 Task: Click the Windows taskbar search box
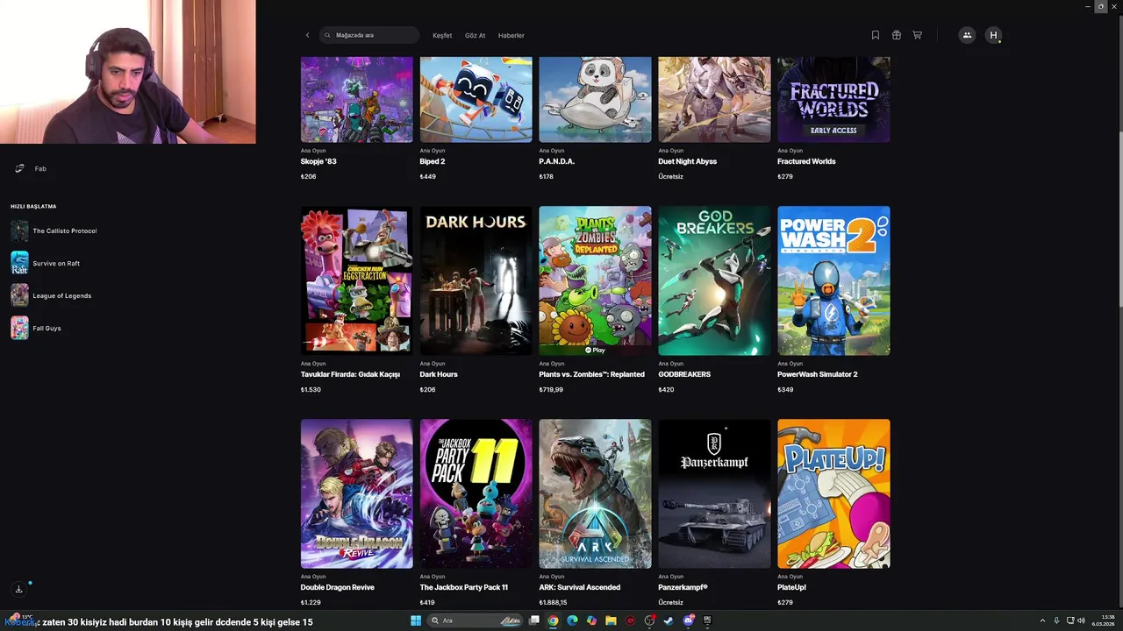coord(476,620)
